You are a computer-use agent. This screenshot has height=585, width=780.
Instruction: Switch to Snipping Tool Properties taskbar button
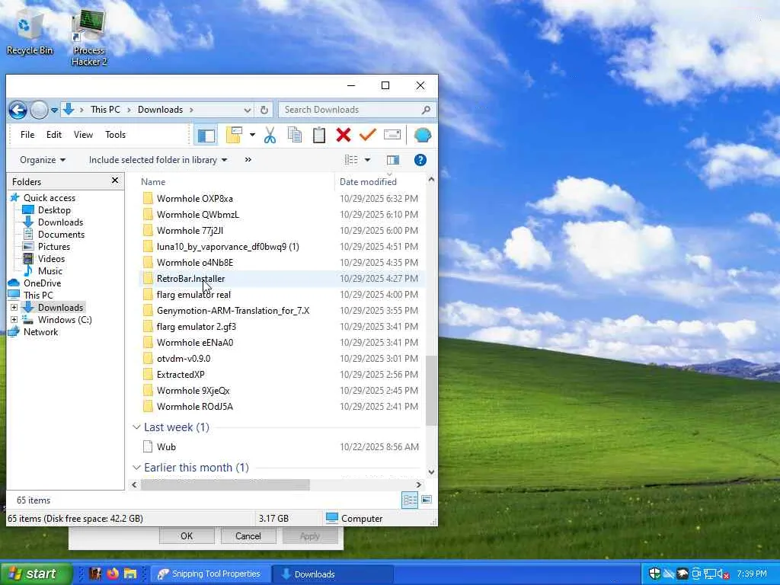pyautogui.click(x=210, y=574)
